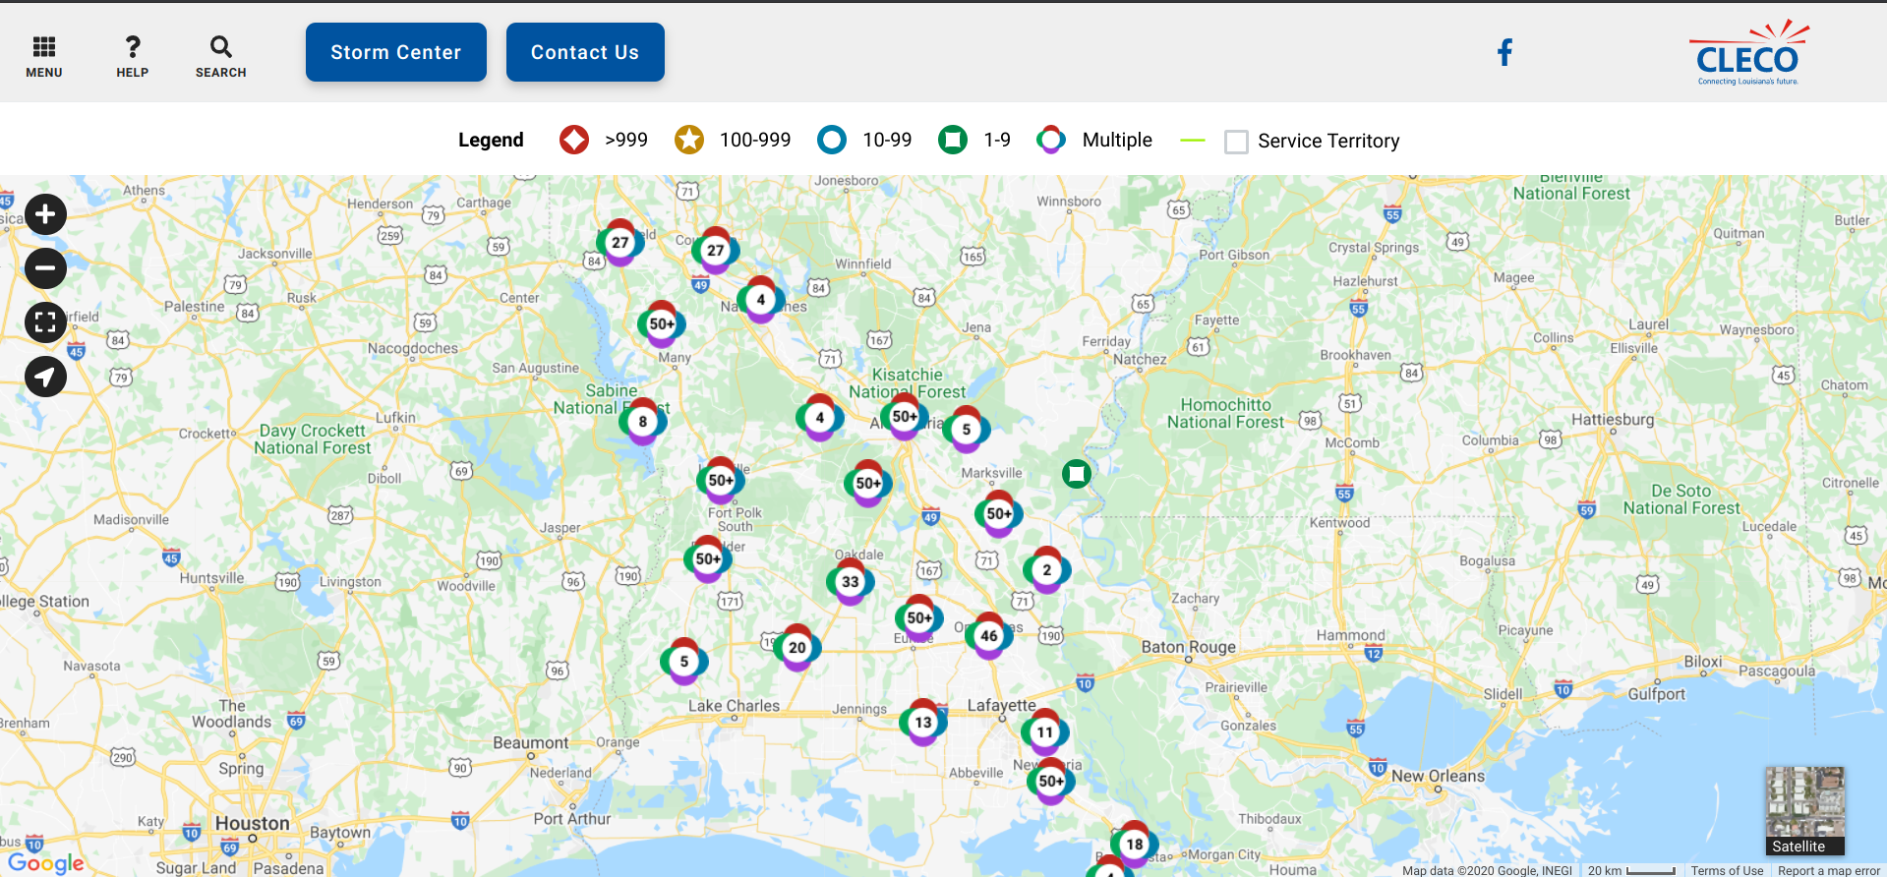Viewport: 1887px width, 877px height.
Task: Click the locate-me arrow icon
Action: [45, 377]
